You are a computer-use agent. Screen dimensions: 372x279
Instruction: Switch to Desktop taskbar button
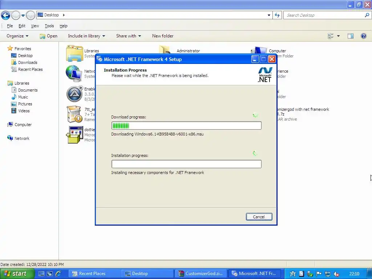[148, 274]
